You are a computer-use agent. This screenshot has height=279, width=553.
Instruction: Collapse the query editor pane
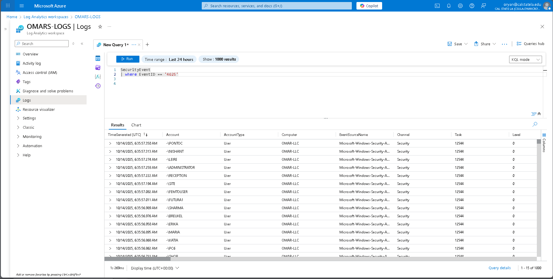coord(539,114)
